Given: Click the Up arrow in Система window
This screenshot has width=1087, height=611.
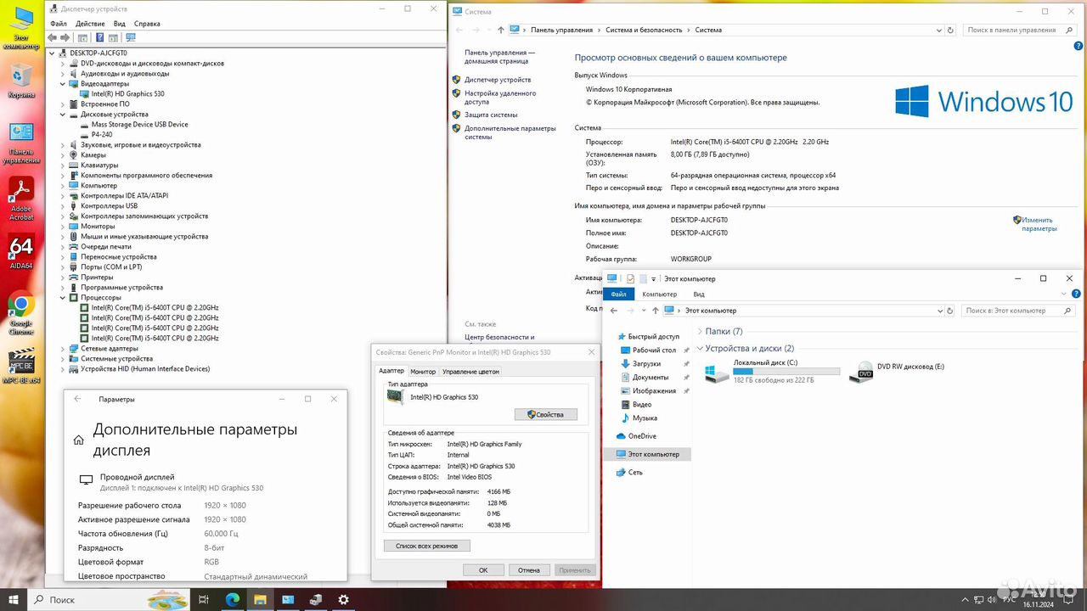Looking at the screenshot, I should point(501,30).
